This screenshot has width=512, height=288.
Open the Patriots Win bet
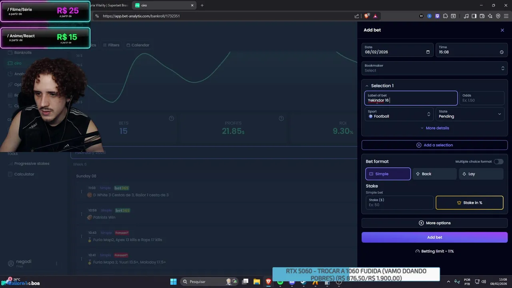tap(104, 217)
